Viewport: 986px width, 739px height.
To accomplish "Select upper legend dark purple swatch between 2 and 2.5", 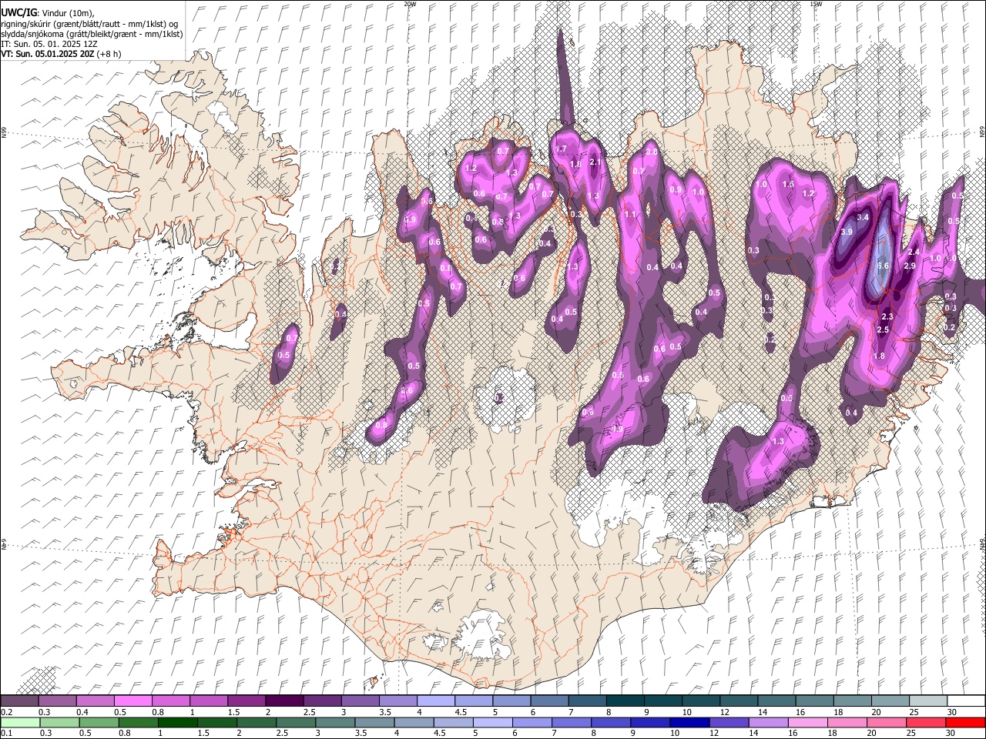I will click(284, 701).
